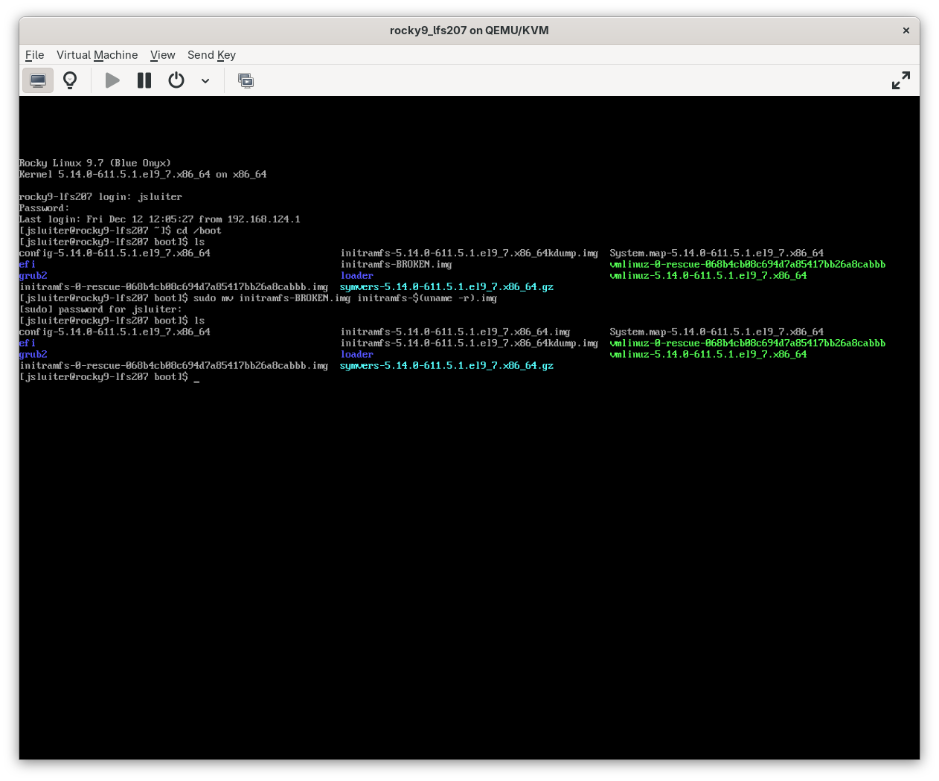Screen dimensions: 939x781
Task: Click the vmlinuz-5.14.0 kernel filename
Action: [708, 275]
